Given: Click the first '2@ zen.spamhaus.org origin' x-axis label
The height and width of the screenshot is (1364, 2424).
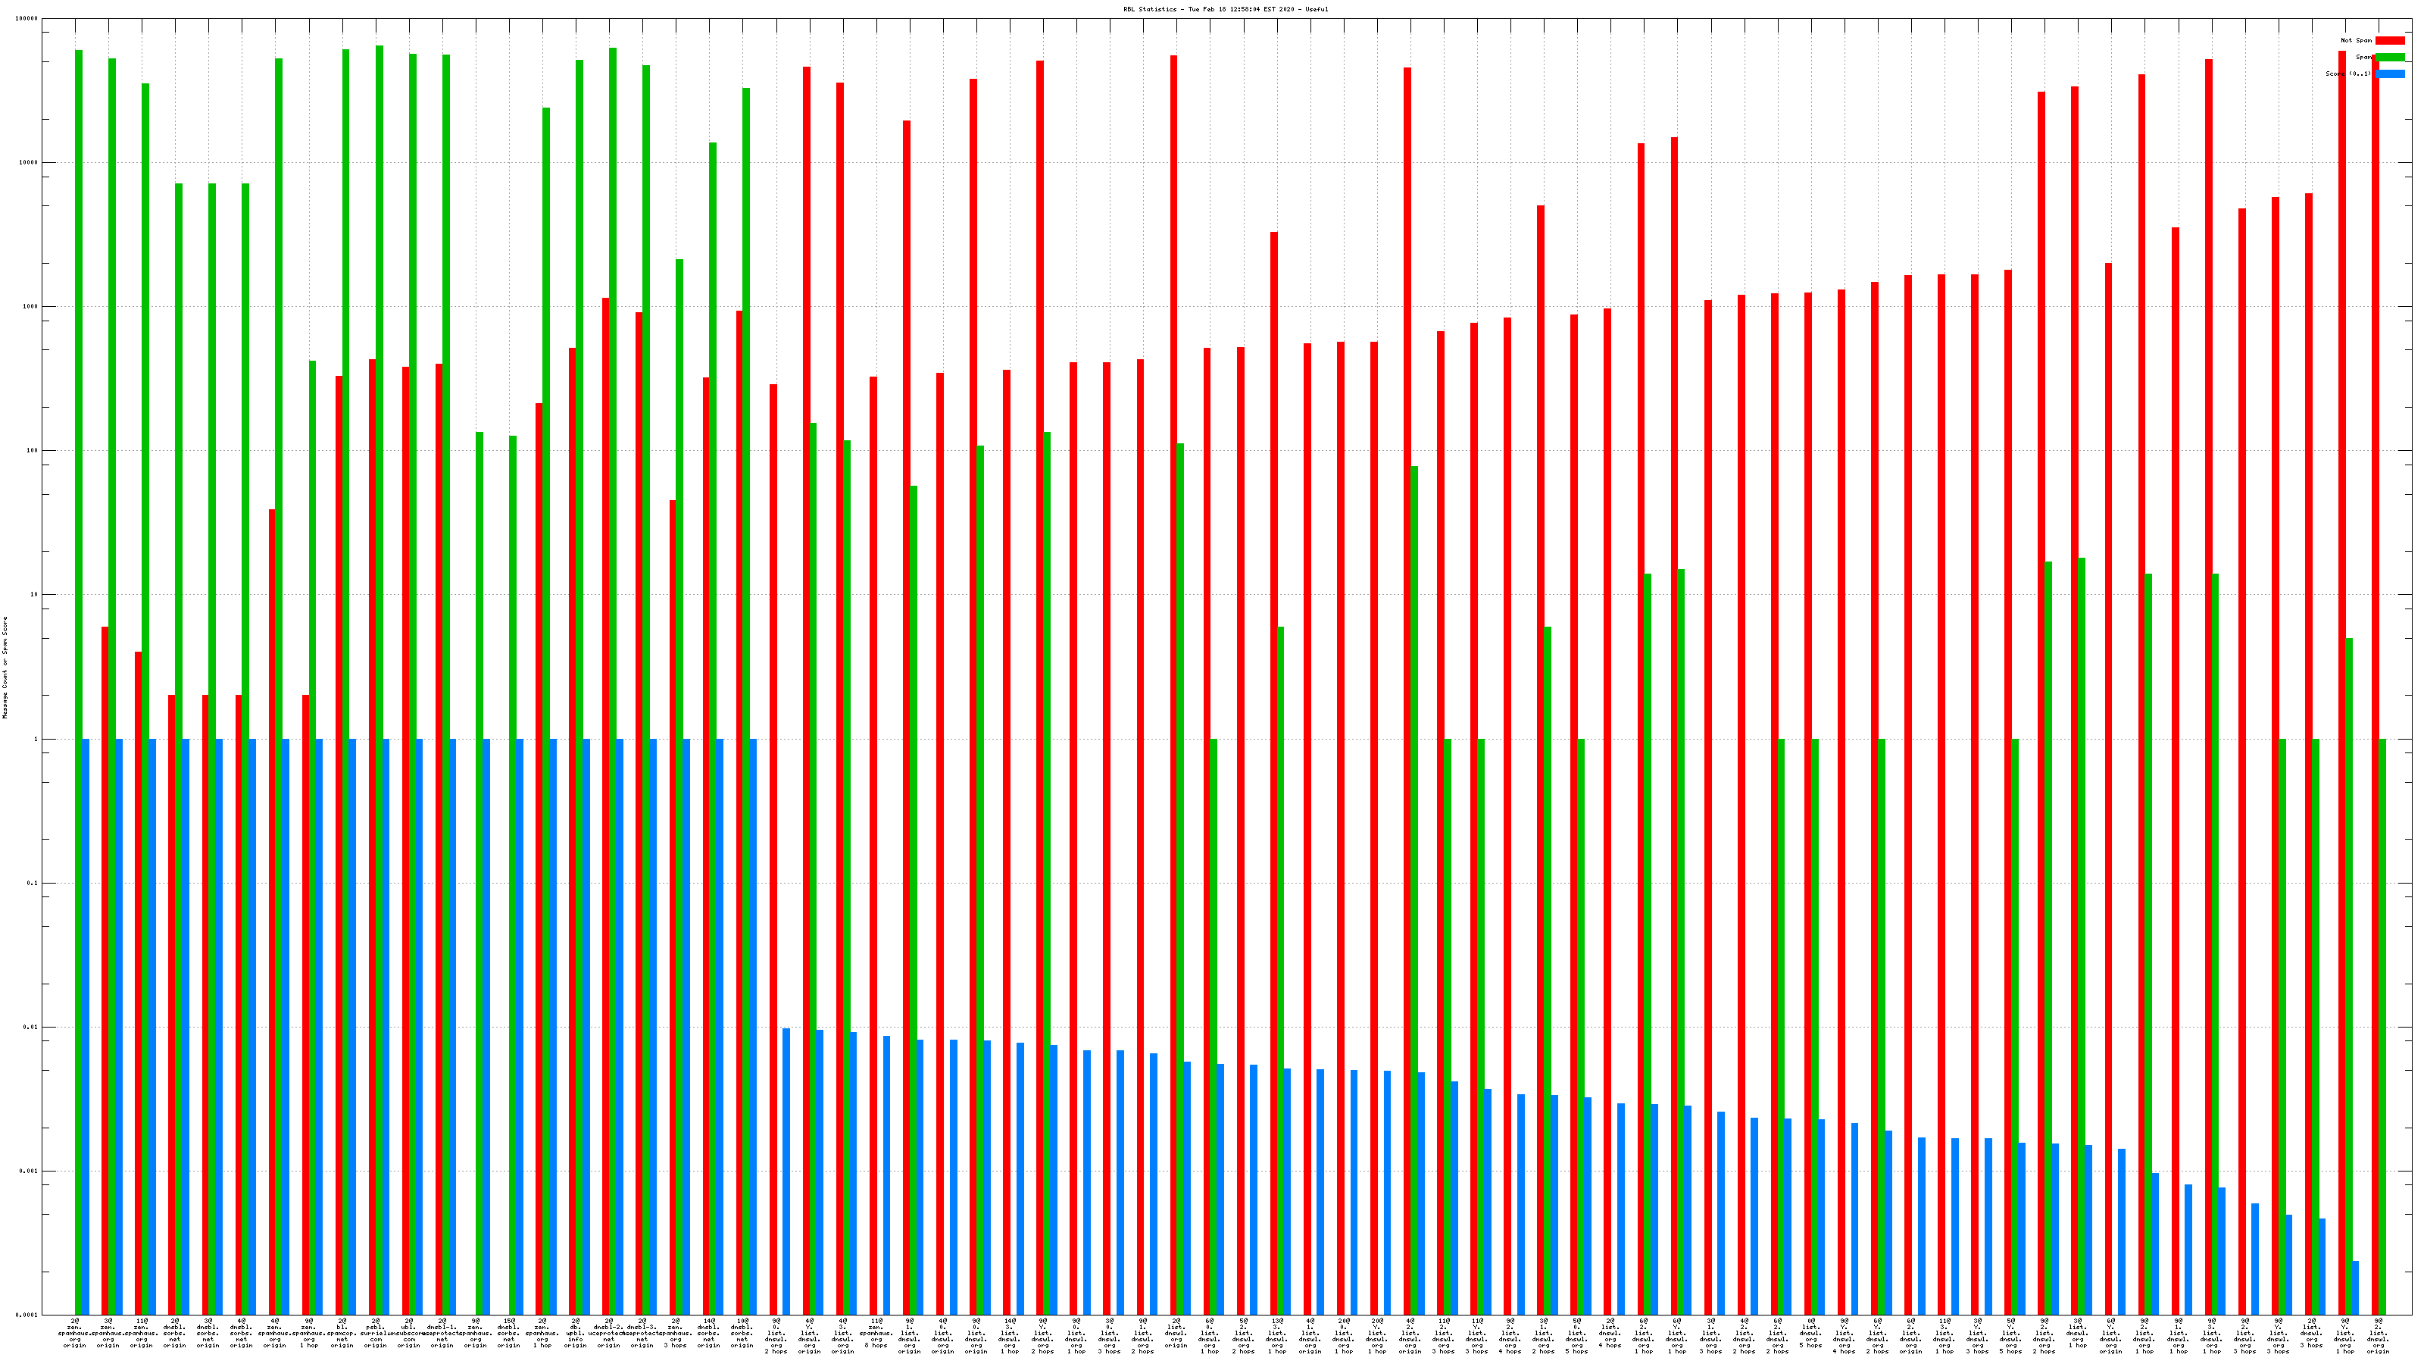Looking at the screenshot, I should 74,1333.
